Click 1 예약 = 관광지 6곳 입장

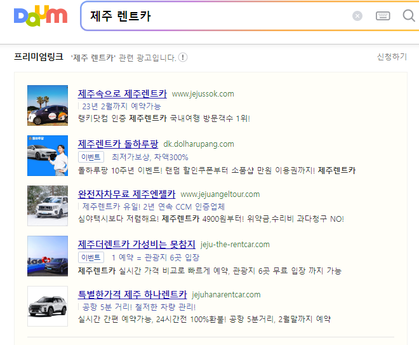[x=156, y=257]
